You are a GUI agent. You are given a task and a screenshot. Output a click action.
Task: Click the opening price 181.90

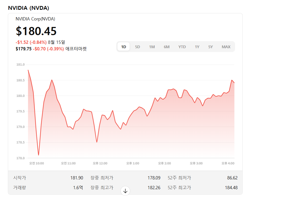[77, 178]
